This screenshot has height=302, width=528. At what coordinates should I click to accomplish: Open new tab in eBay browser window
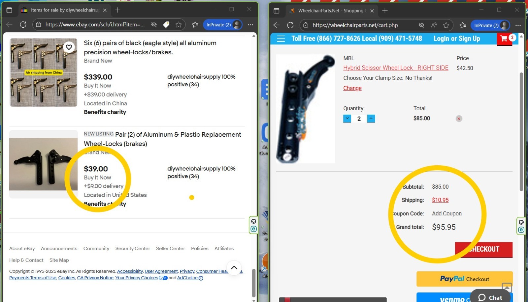[117, 10]
